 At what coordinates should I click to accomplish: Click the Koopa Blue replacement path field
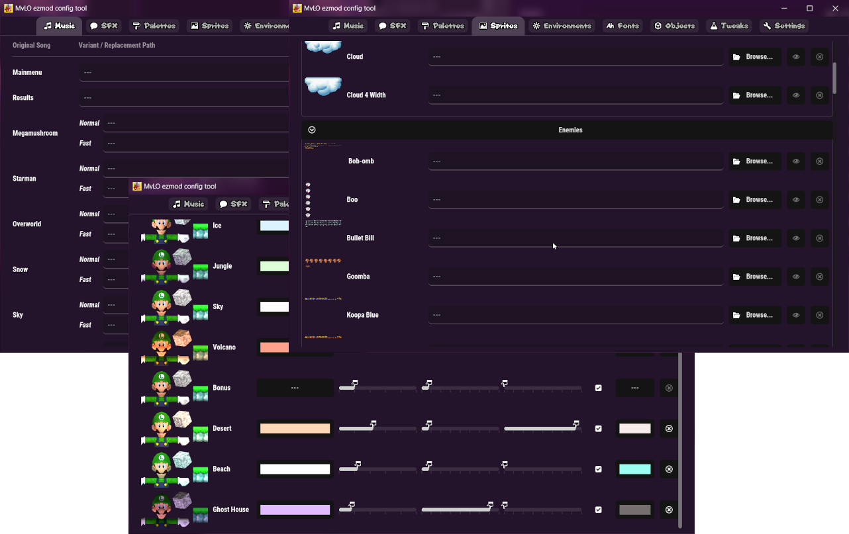click(x=575, y=315)
